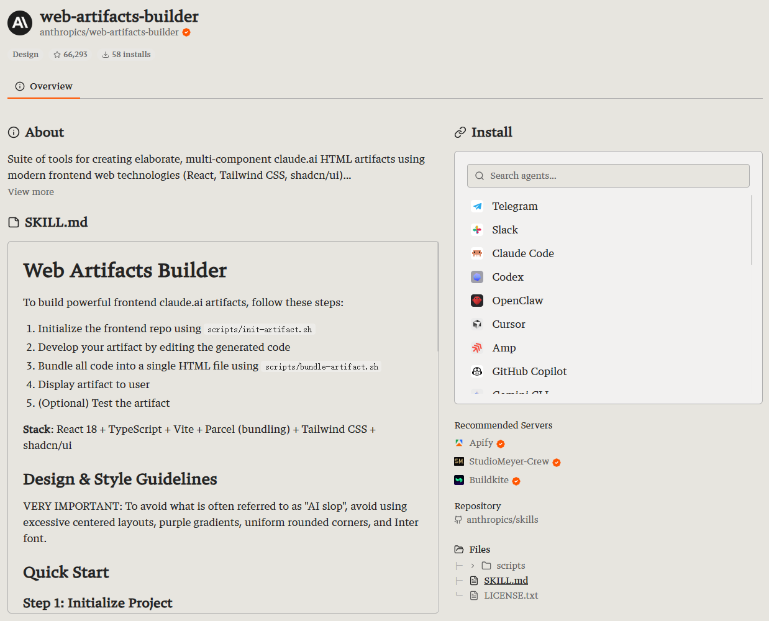769x621 pixels.
Task: Select the Telegram agent icon
Action: [477, 206]
